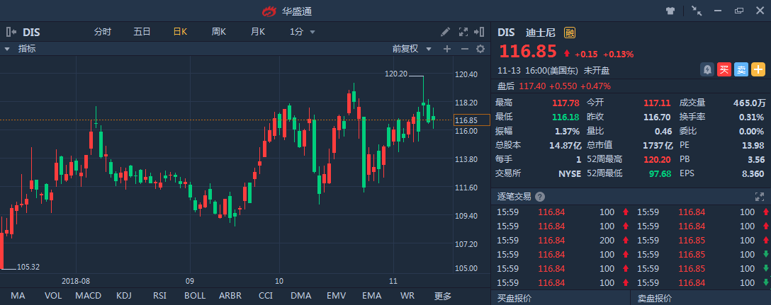Set a price alert with the bell icon
This screenshot has width=771, height=305.
coord(707,70)
